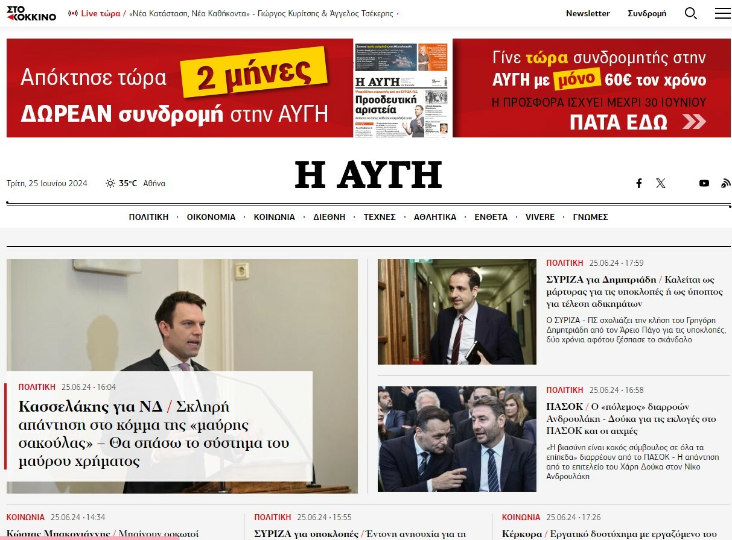Open the Δημητριάδη article thumbnail
Screen dimensions: 732x540
(x=457, y=312)
